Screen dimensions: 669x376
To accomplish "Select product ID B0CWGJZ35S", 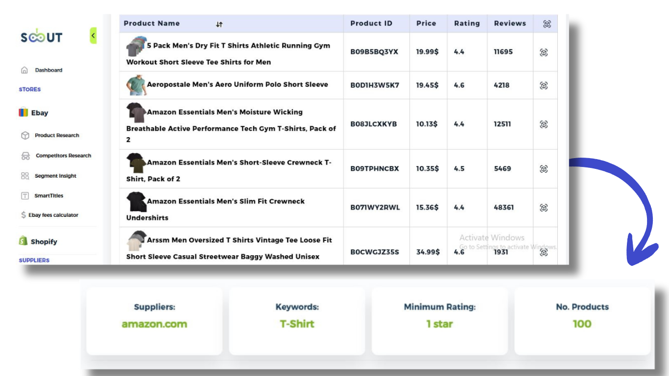I will [375, 252].
